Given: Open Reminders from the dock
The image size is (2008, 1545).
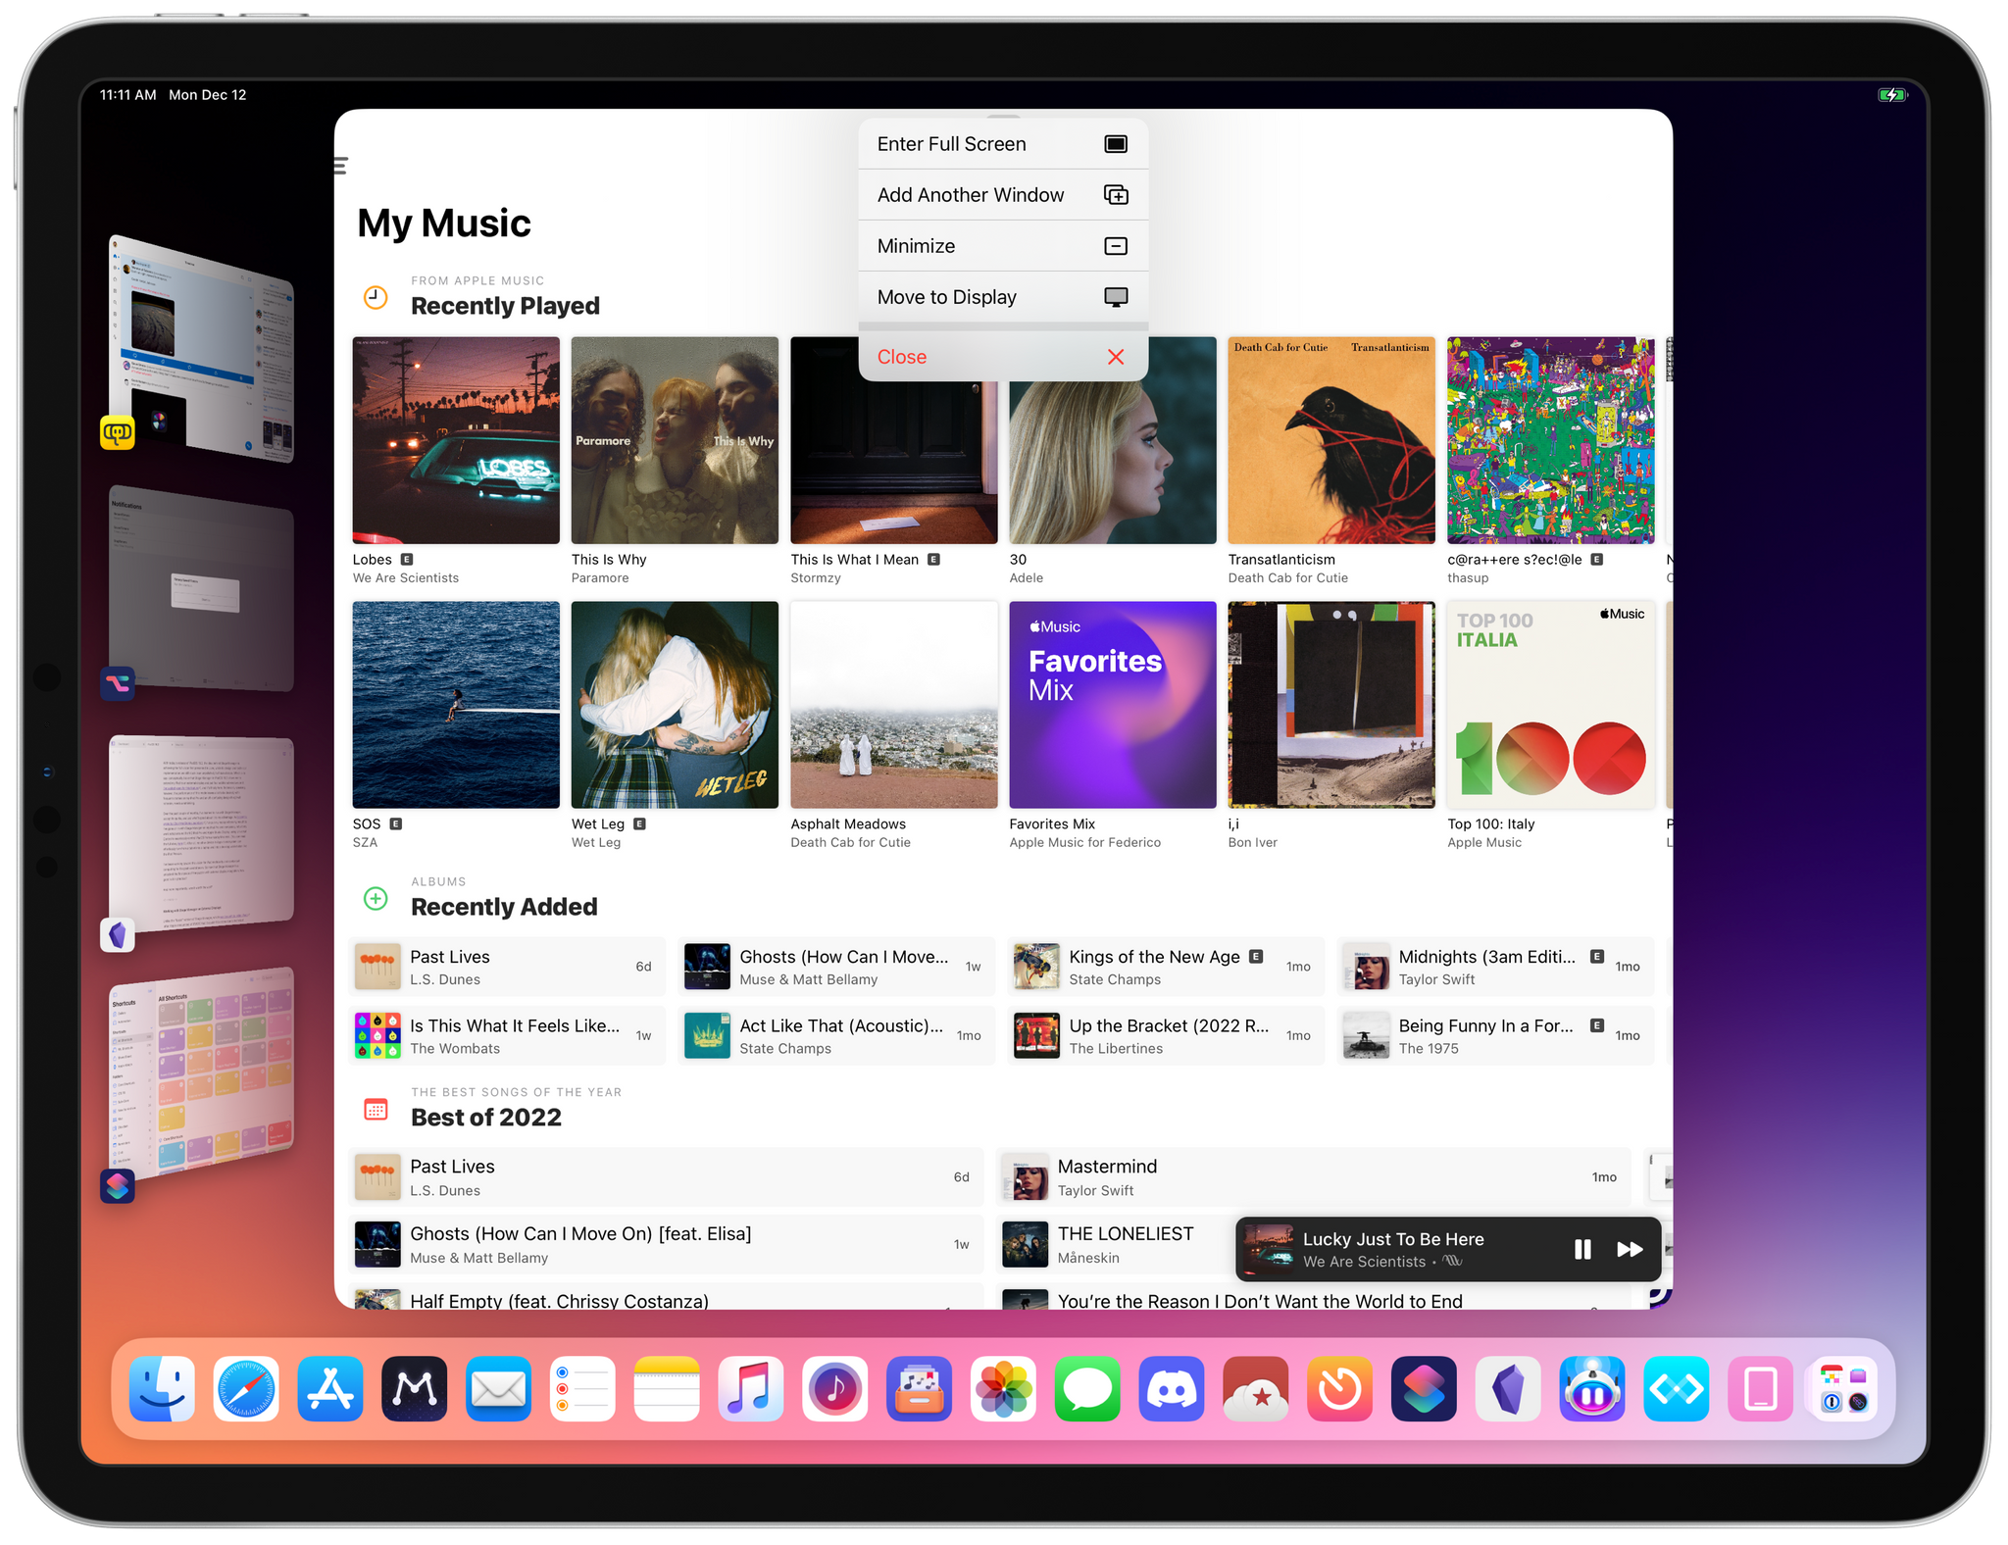Looking at the screenshot, I should coord(582,1388).
